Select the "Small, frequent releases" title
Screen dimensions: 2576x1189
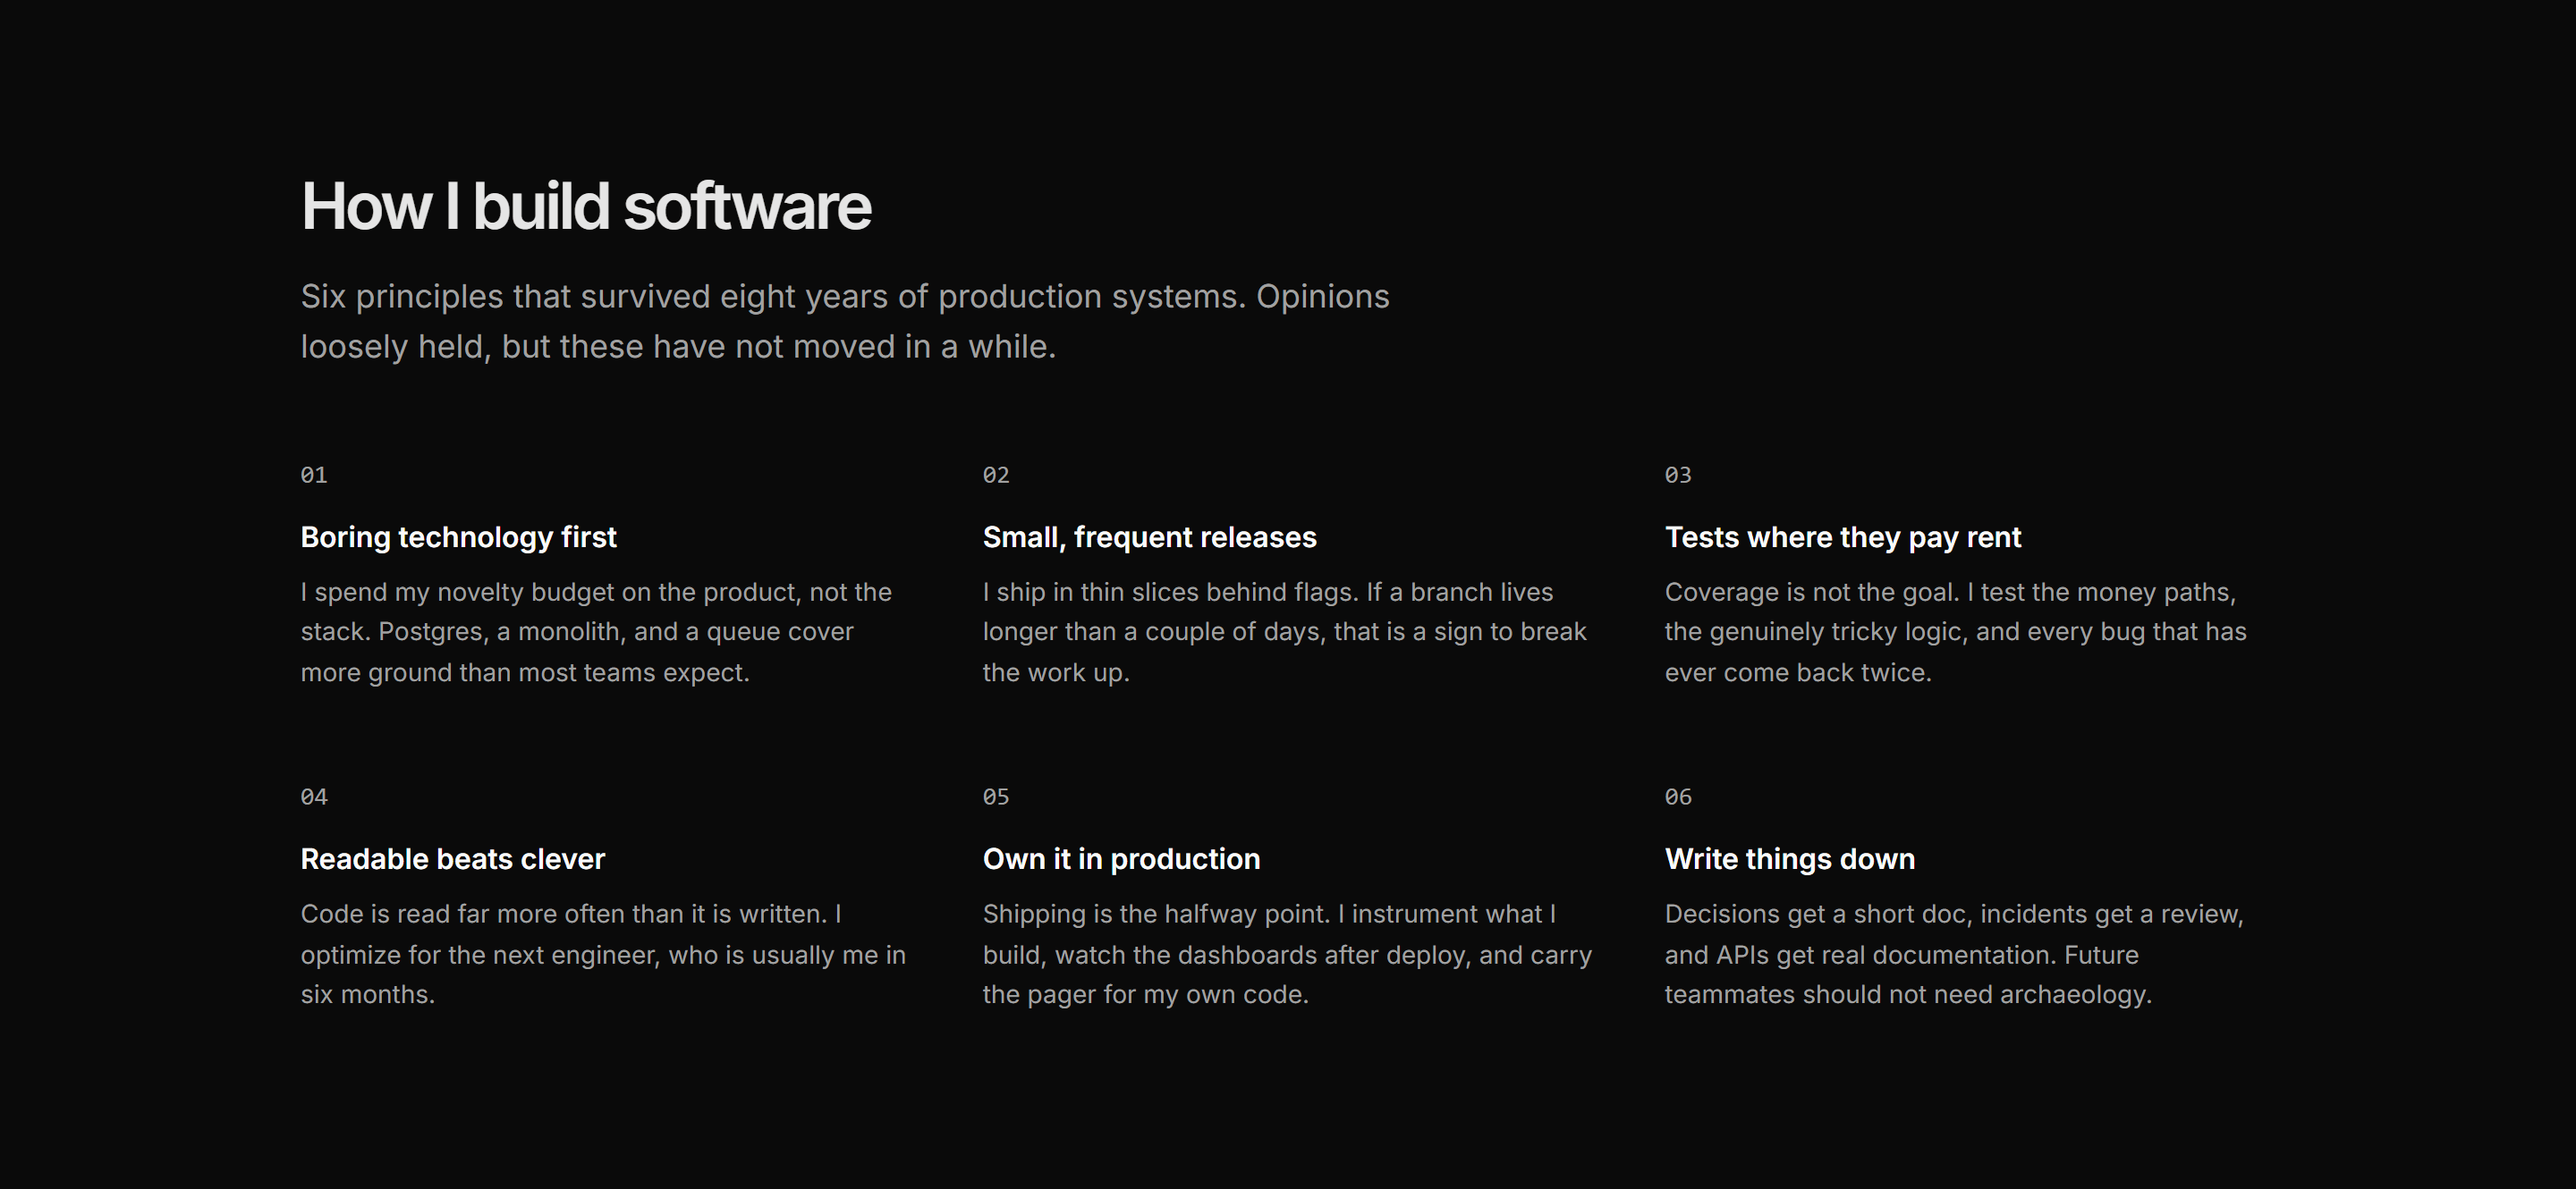tap(1150, 537)
